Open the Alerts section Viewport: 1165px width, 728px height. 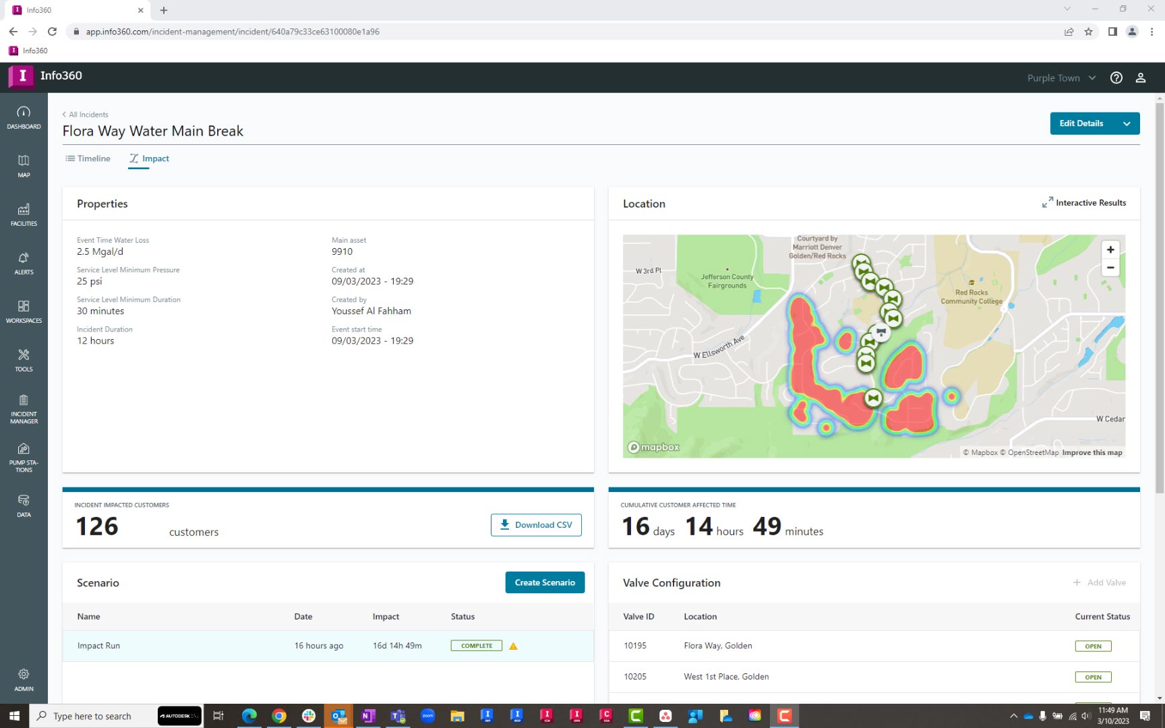coord(24,263)
